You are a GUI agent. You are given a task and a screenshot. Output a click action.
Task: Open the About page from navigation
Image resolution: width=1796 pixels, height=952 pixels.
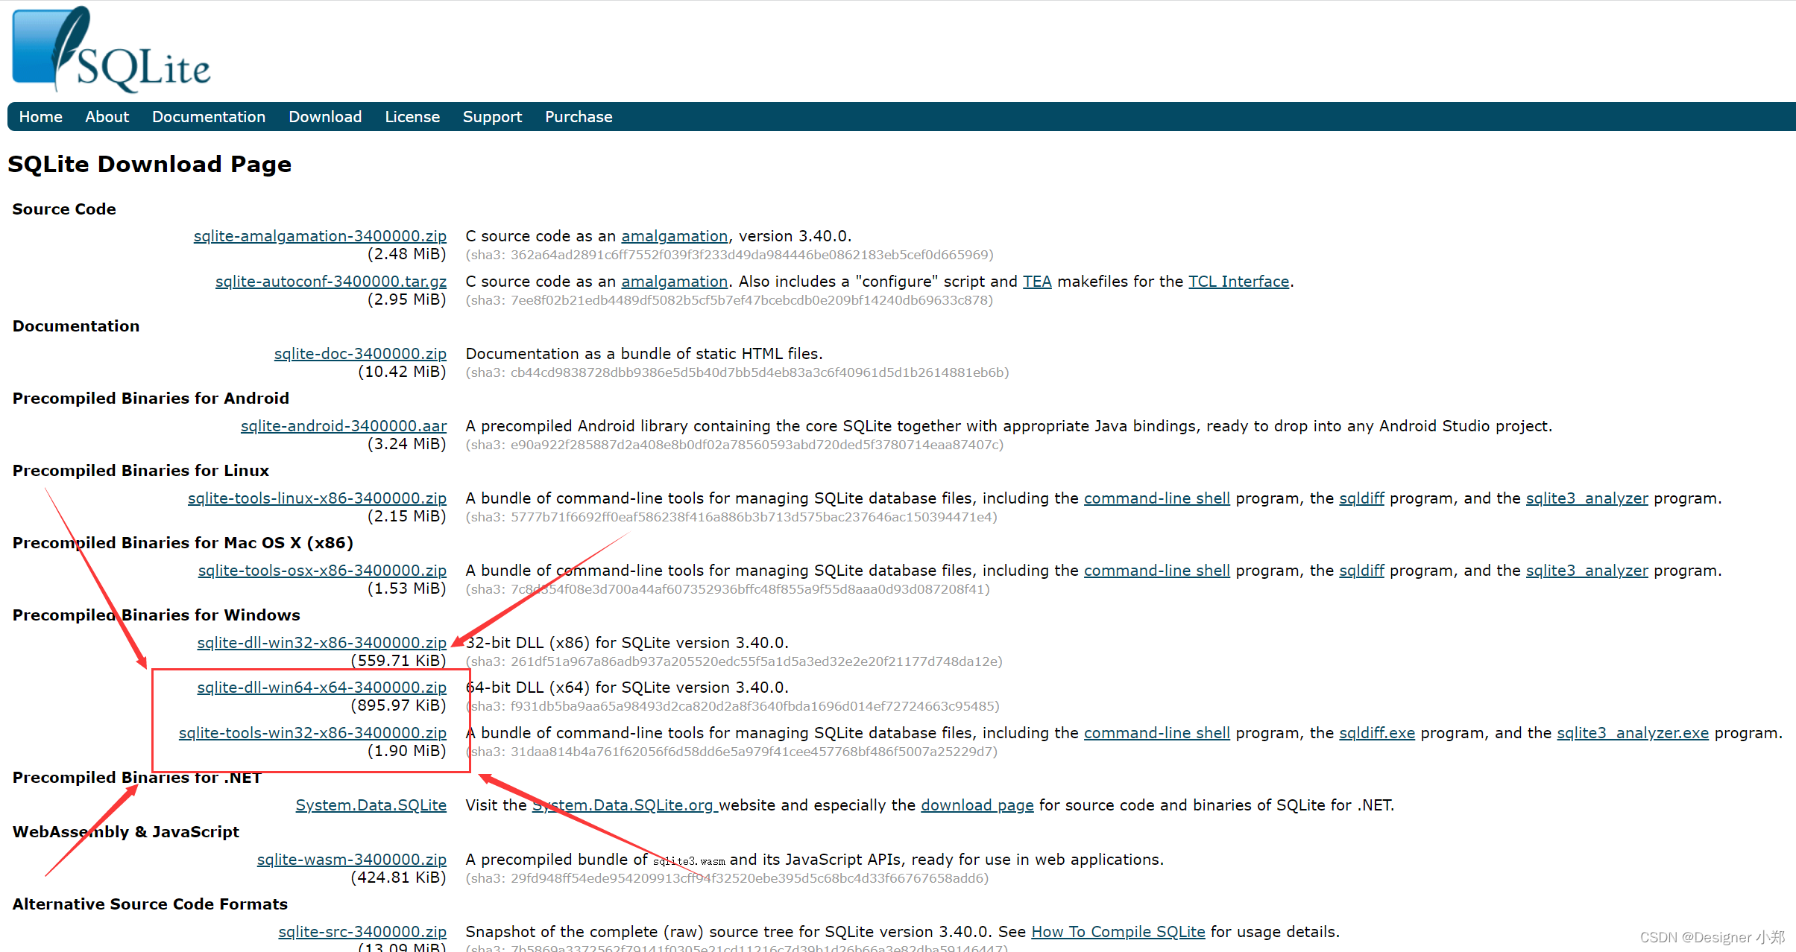107,116
